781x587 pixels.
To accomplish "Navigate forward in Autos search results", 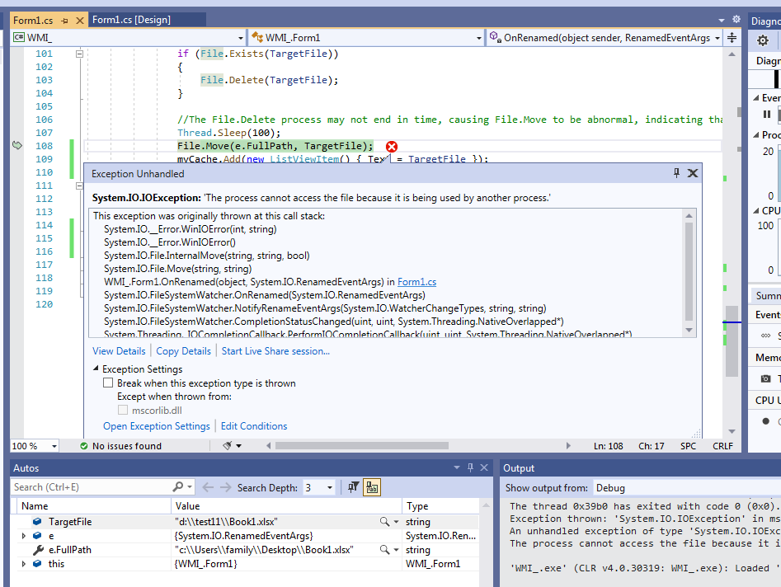I will tap(226, 487).
